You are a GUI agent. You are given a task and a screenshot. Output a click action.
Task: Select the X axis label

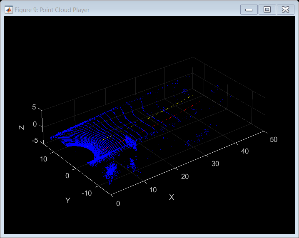(171, 197)
